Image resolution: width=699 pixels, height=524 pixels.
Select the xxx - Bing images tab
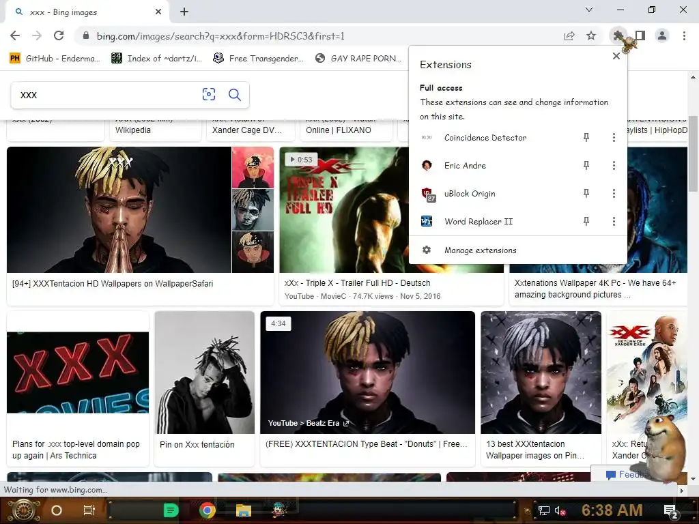click(x=87, y=12)
